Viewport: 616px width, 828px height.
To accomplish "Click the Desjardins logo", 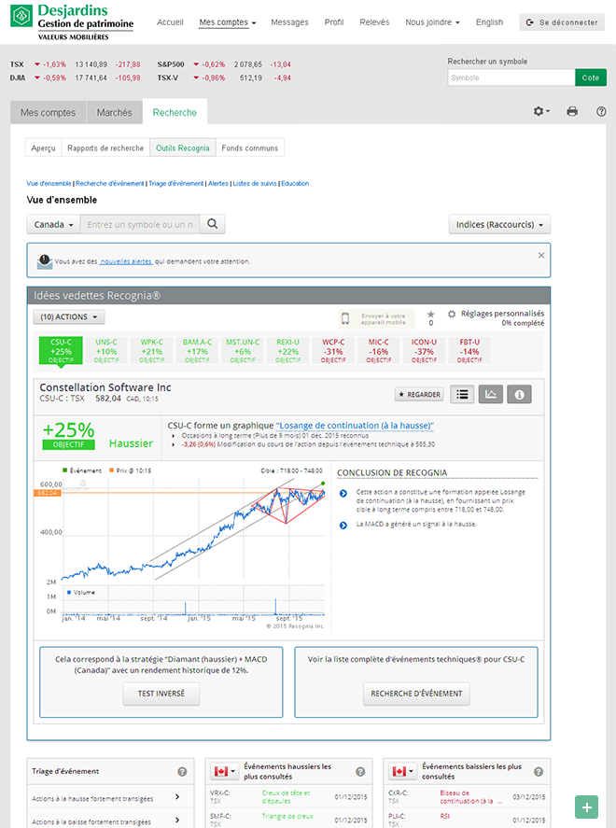I will (72, 22).
